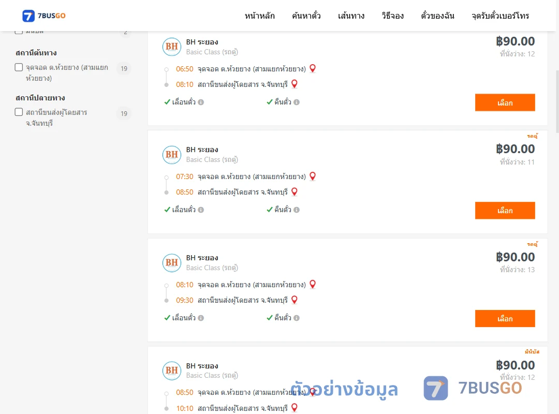Show คืนตั๋ว info icon in 06:50 trip
The width and height of the screenshot is (559, 414).
click(297, 102)
